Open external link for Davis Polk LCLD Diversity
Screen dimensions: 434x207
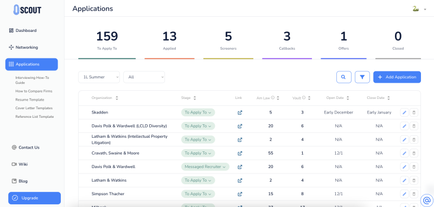(240, 126)
